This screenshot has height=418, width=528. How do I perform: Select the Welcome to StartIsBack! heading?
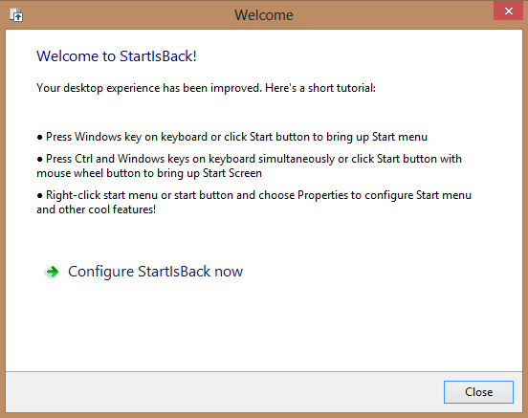coord(117,56)
